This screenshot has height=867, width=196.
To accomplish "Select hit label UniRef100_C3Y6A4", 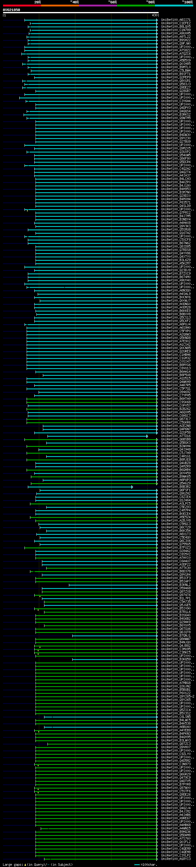I will pos(175,101).
